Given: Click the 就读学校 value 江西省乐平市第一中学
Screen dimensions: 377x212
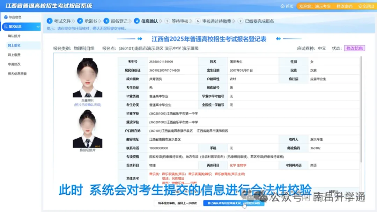Looking at the screenshot, I should click(x=173, y=122).
